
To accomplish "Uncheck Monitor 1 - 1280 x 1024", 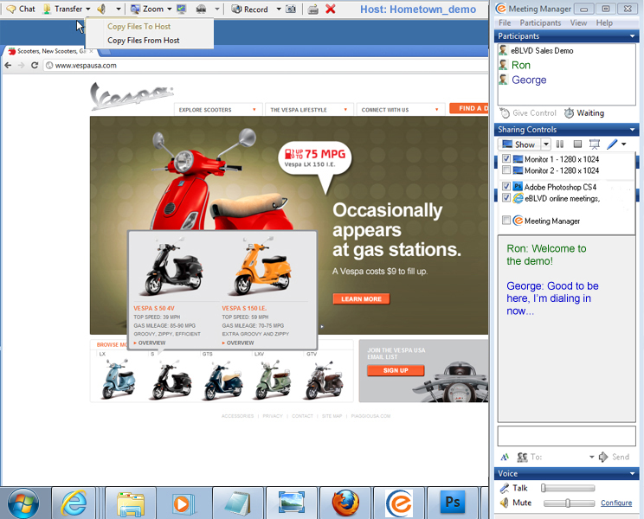I will (x=506, y=159).
